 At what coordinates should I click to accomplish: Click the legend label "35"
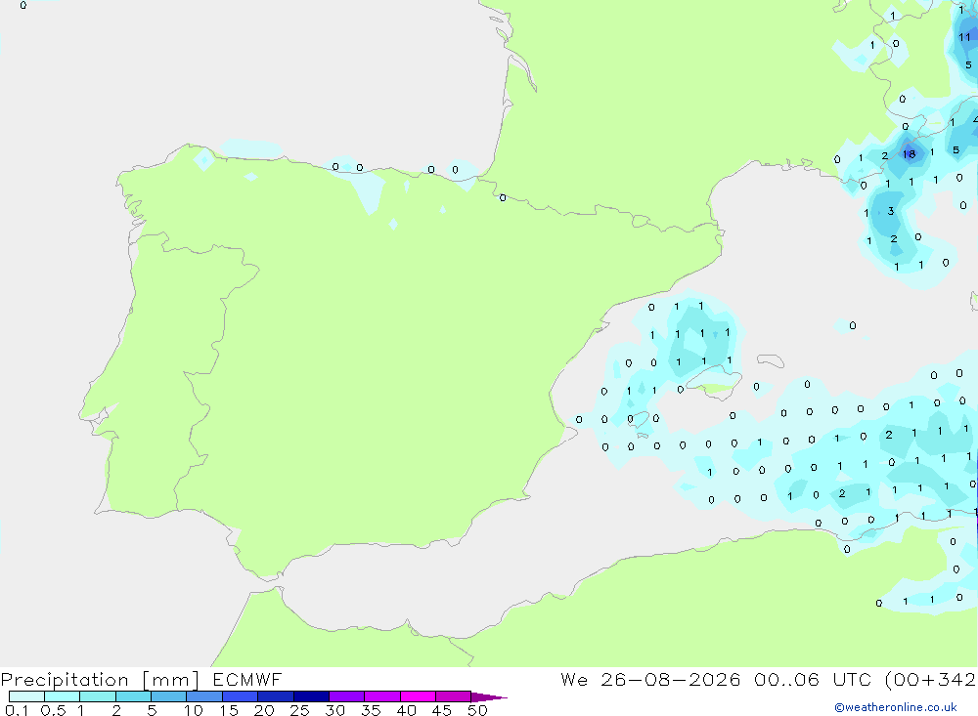[371, 710]
